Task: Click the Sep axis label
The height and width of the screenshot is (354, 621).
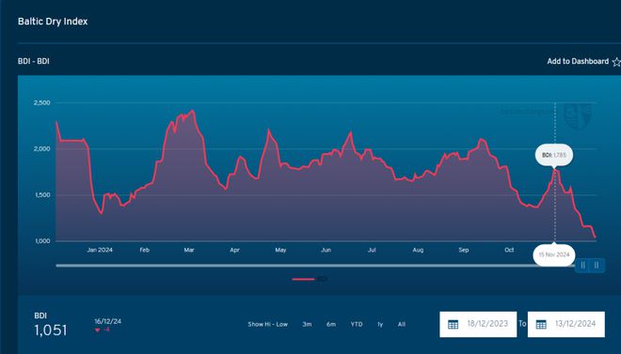Action: [x=464, y=250]
